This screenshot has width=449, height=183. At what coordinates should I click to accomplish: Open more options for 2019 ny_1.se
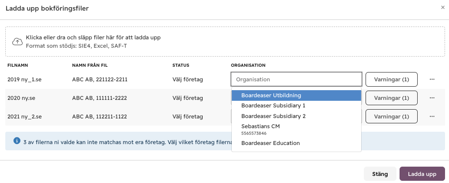[x=432, y=80]
